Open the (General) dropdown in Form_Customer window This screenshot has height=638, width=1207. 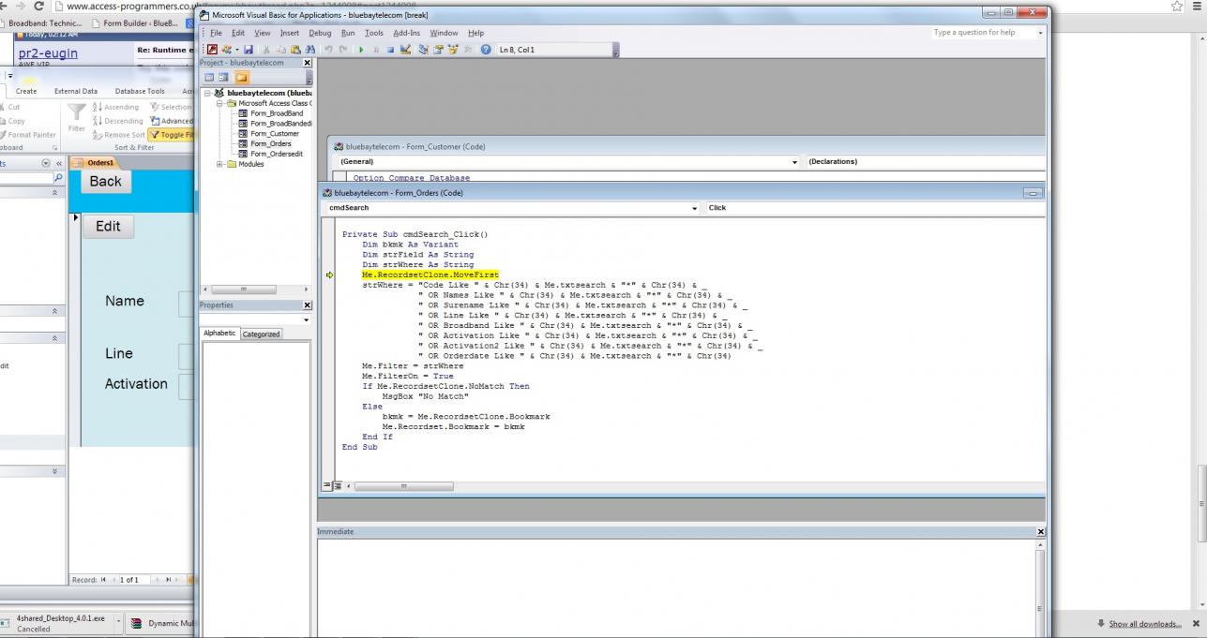click(x=795, y=162)
